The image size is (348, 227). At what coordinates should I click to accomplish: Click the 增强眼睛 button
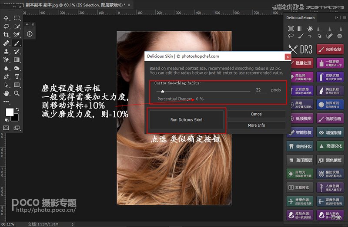[x=330, y=133]
